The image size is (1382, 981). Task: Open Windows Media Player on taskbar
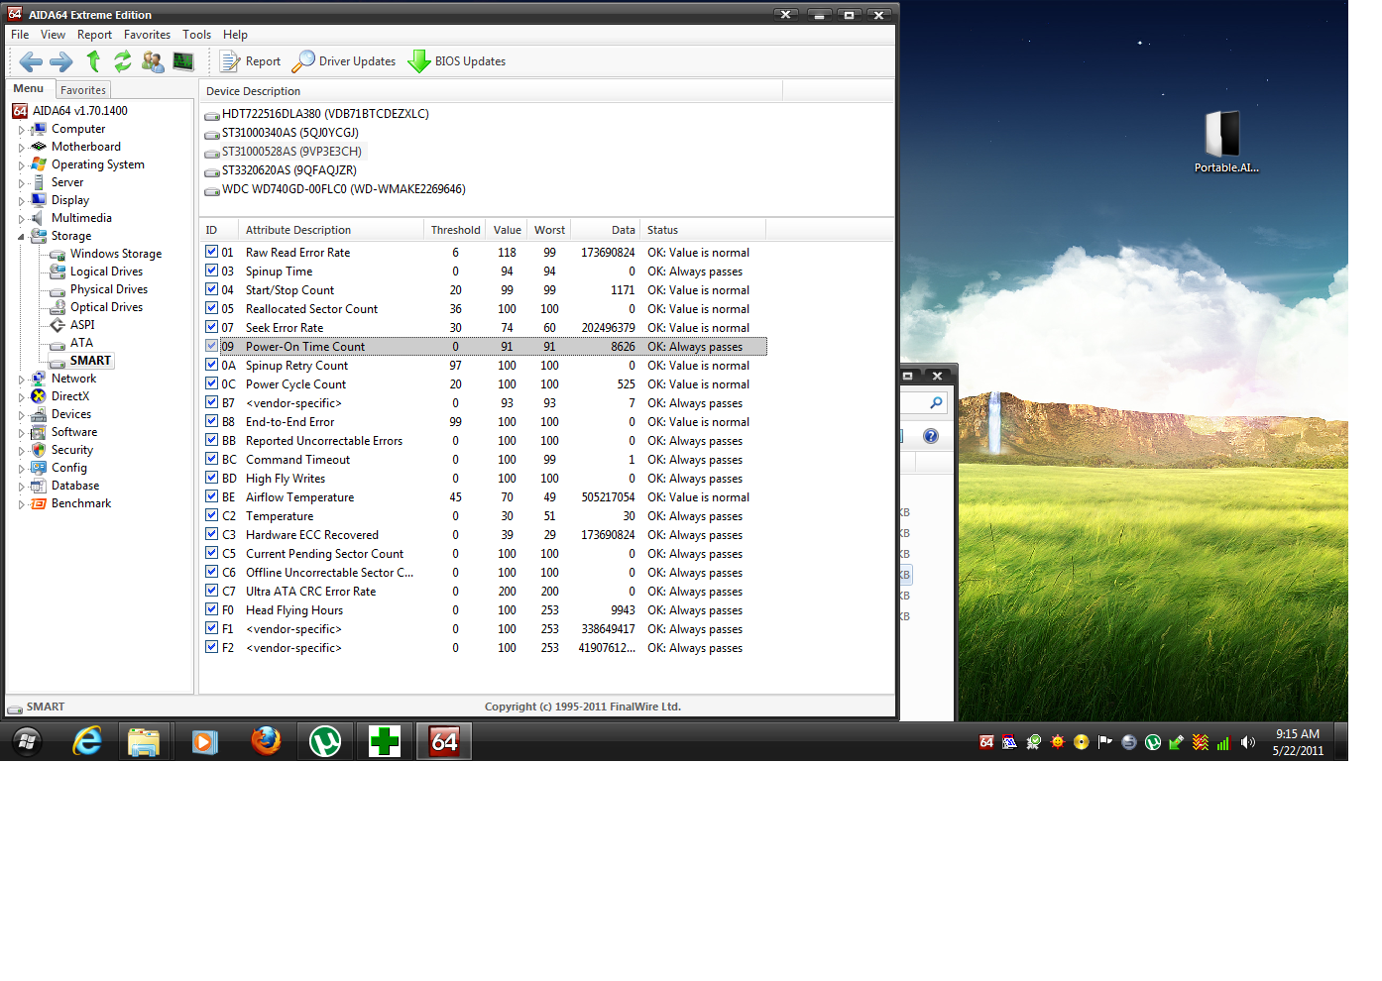[205, 741]
